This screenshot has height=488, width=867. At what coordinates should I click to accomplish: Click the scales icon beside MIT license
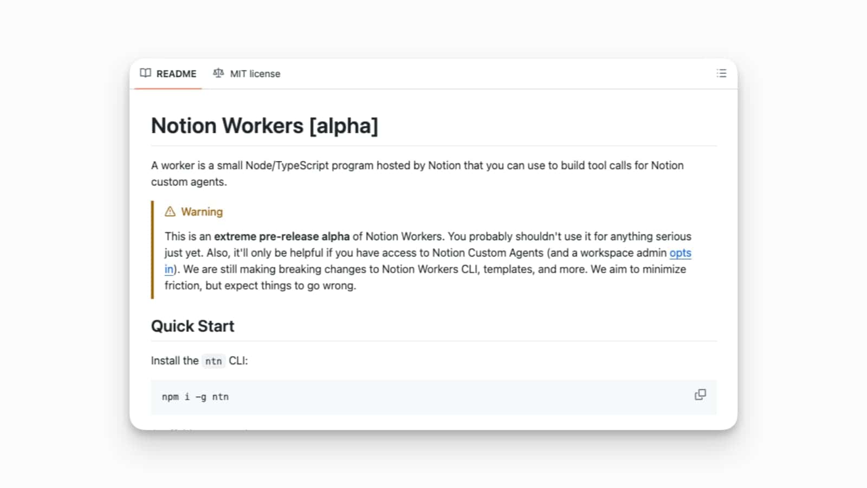(x=218, y=73)
